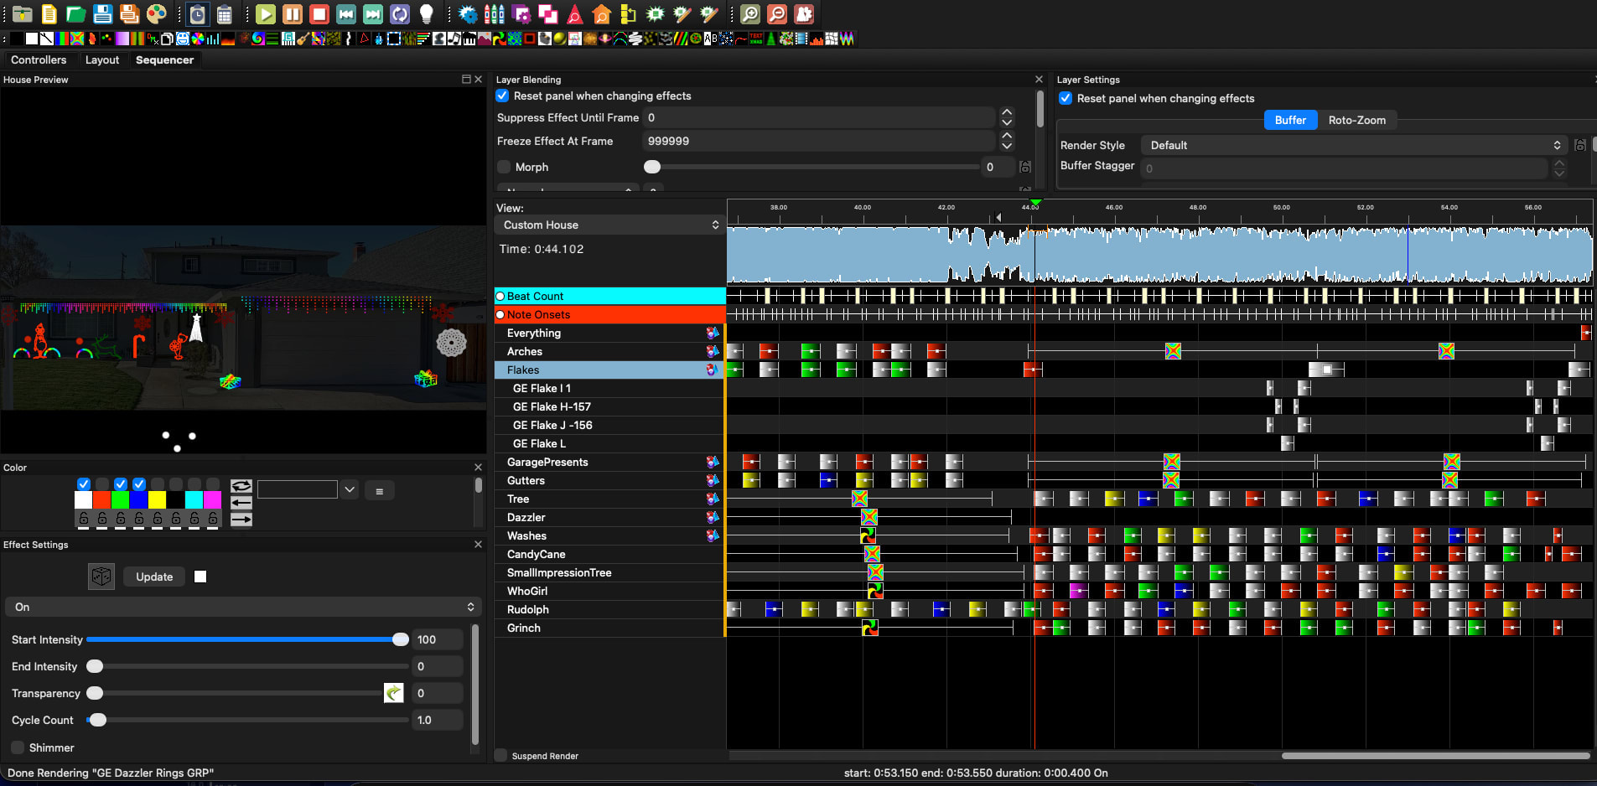Viewport: 1597px width, 786px height.
Task: Click the green Play button in toolbar
Action: click(x=266, y=14)
